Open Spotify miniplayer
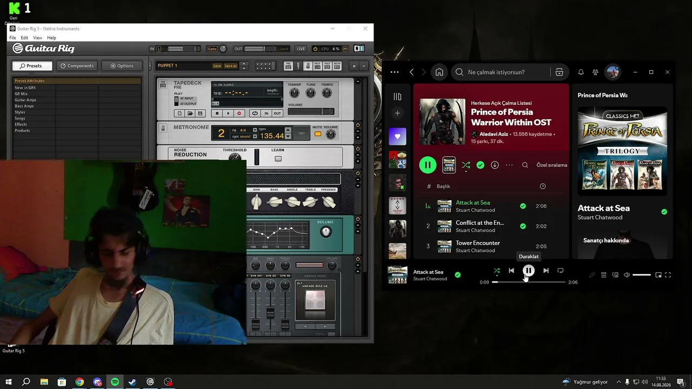Image resolution: width=692 pixels, height=389 pixels. pos(658,275)
